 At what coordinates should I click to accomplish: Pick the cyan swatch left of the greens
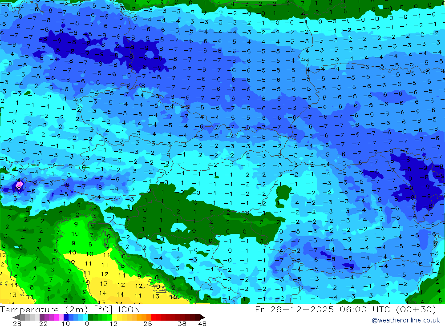click(x=85, y=317)
